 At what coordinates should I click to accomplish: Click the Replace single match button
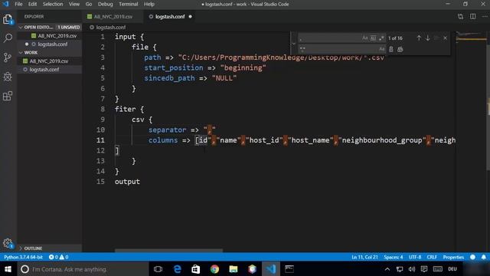click(391, 49)
